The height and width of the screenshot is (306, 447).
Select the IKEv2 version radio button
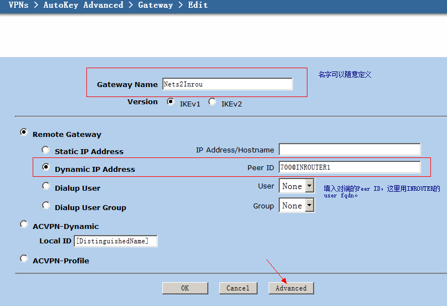click(x=212, y=102)
